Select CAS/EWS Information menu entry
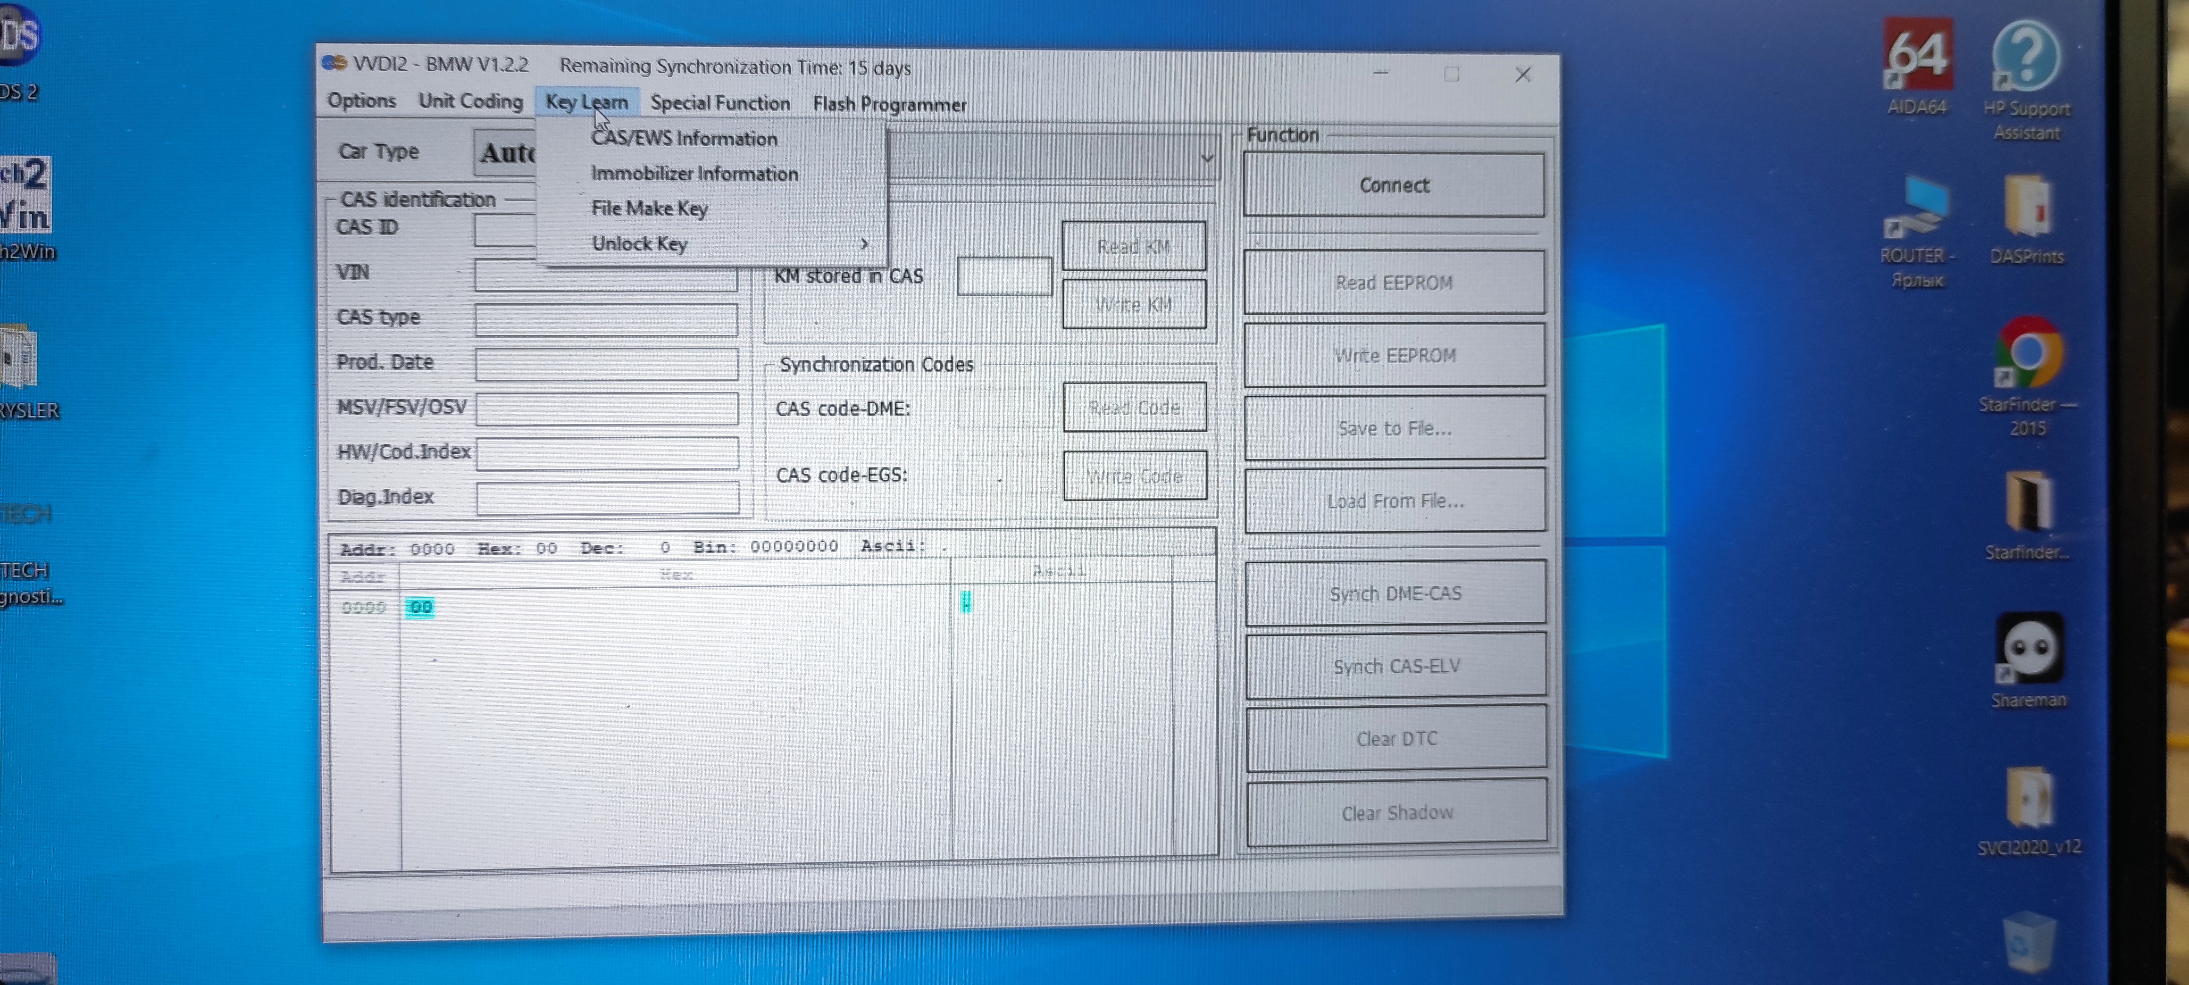This screenshot has height=985, width=2189. [x=684, y=139]
